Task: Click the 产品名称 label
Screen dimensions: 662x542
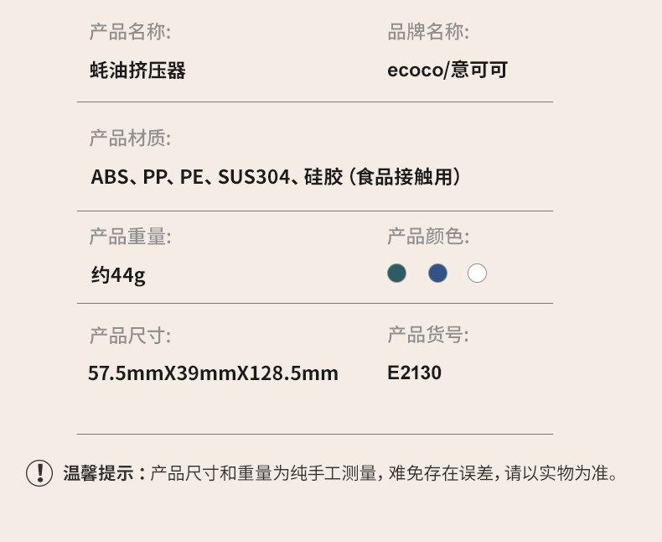Action: [130, 33]
